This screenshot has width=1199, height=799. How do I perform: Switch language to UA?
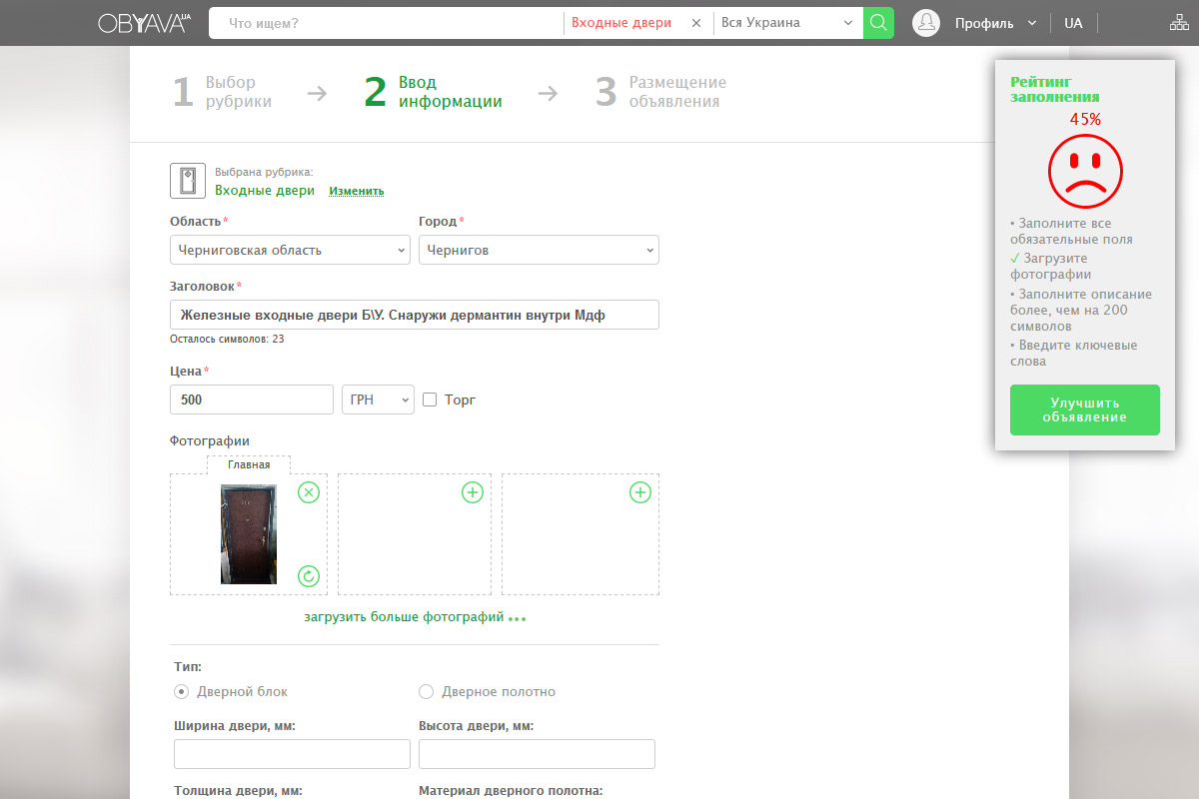1073,23
